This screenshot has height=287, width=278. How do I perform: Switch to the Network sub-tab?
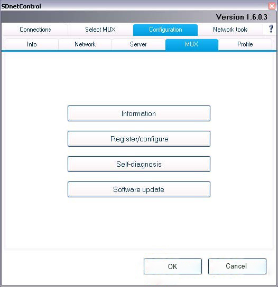click(85, 44)
